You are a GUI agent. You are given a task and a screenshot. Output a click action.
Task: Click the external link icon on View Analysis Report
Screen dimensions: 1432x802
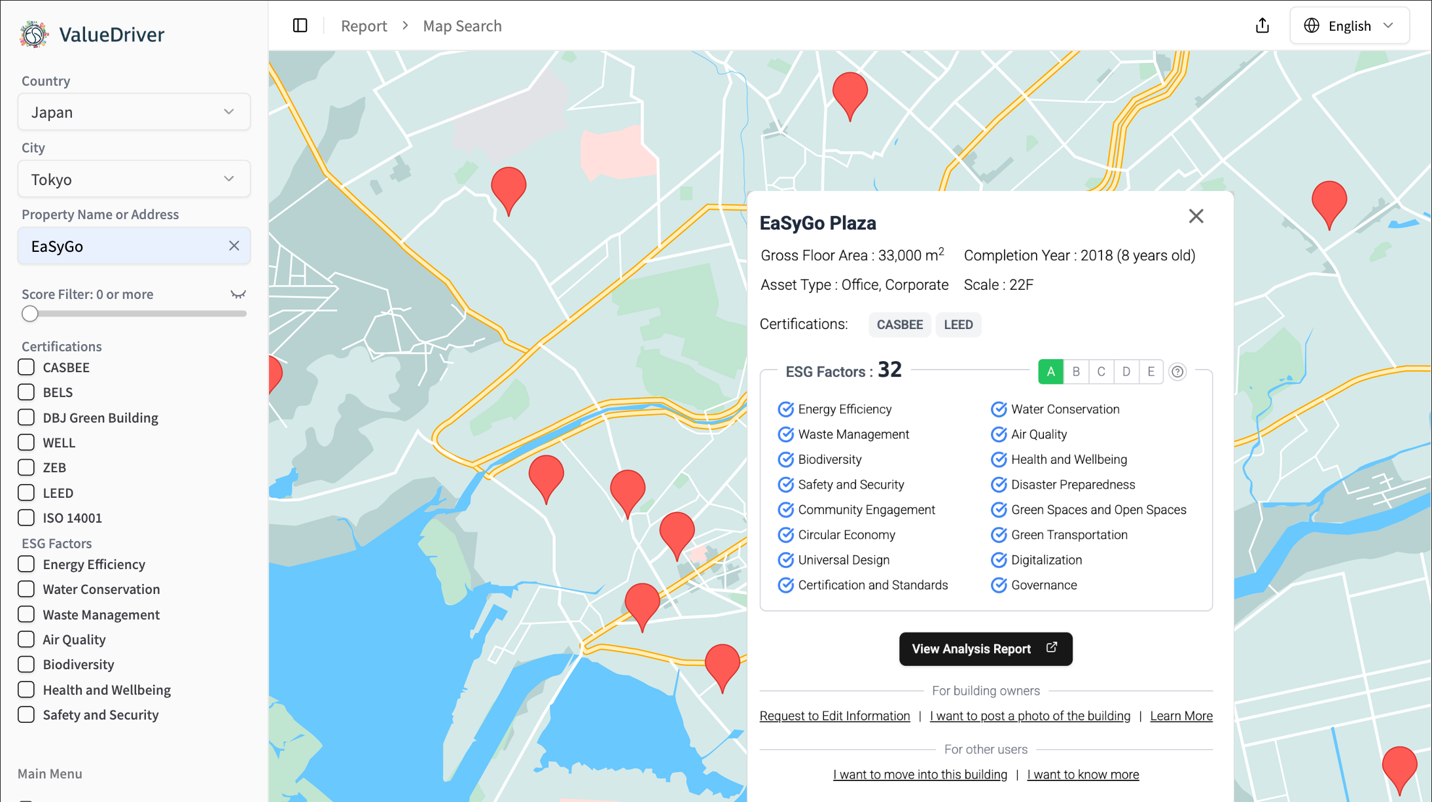click(1052, 648)
